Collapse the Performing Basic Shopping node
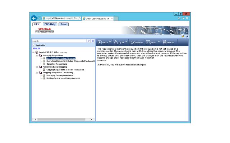Viewport: 230px width, 143px height. tap(37, 67)
